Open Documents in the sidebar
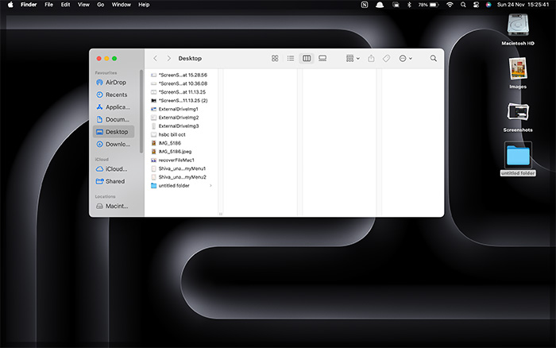This screenshot has height=348, width=556. (x=114, y=119)
